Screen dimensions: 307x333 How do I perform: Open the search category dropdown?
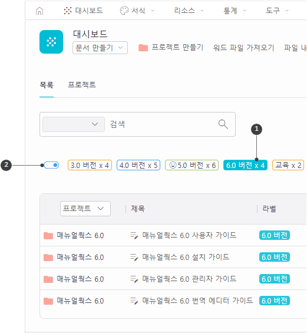pyautogui.click(x=74, y=124)
